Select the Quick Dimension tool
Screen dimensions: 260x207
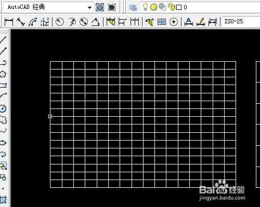coord(111,22)
